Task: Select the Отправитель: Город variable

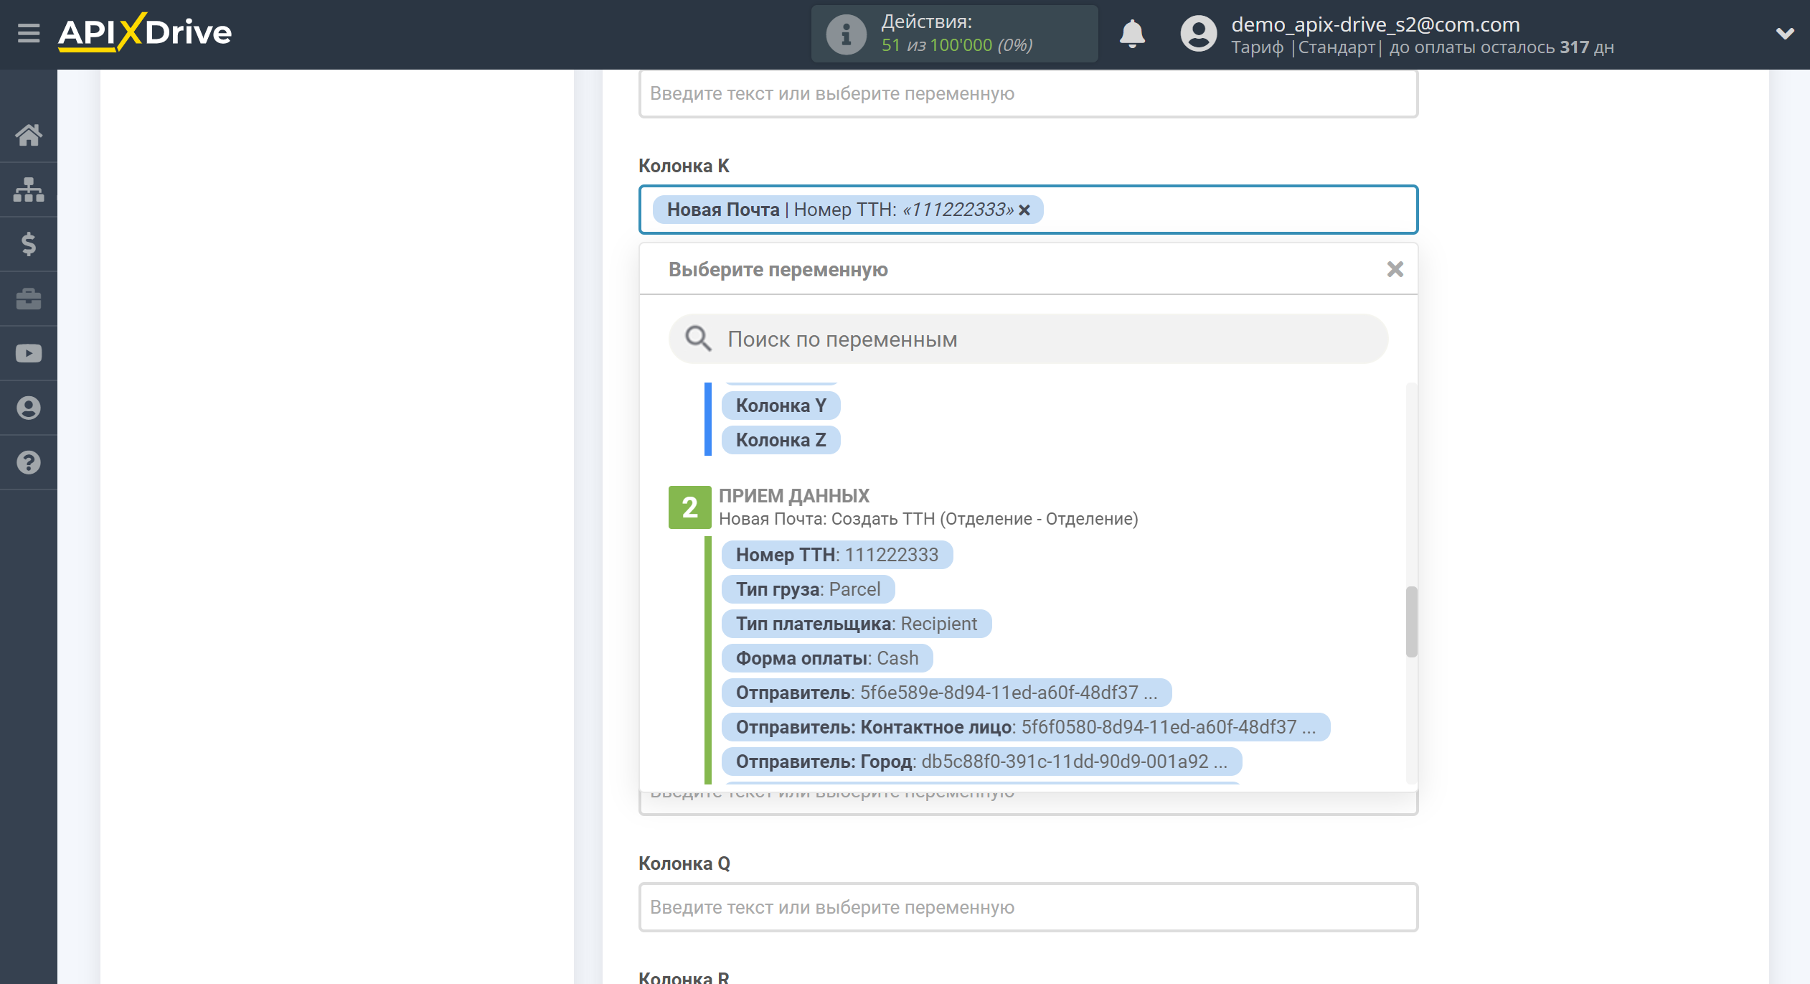Action: coord(981,762)
